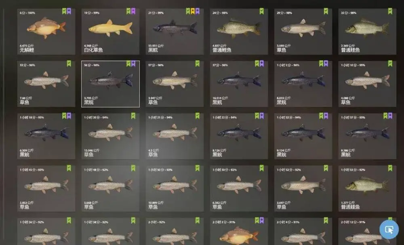
Task: Click green badge on 24 分 普通鲤鱼 card
Action: pos(261,11)
